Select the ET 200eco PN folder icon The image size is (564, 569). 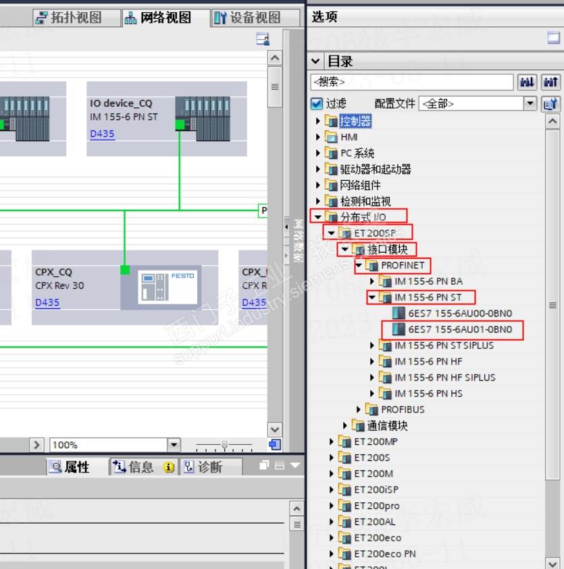pos(344,553)
